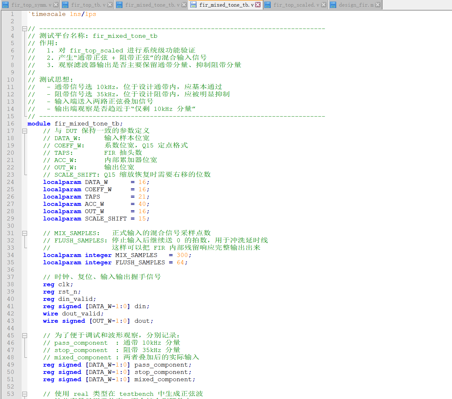Select the fir_top_scaled.v tab
The height and width of the screenshot is (399, 452).
tap(296, 5)
